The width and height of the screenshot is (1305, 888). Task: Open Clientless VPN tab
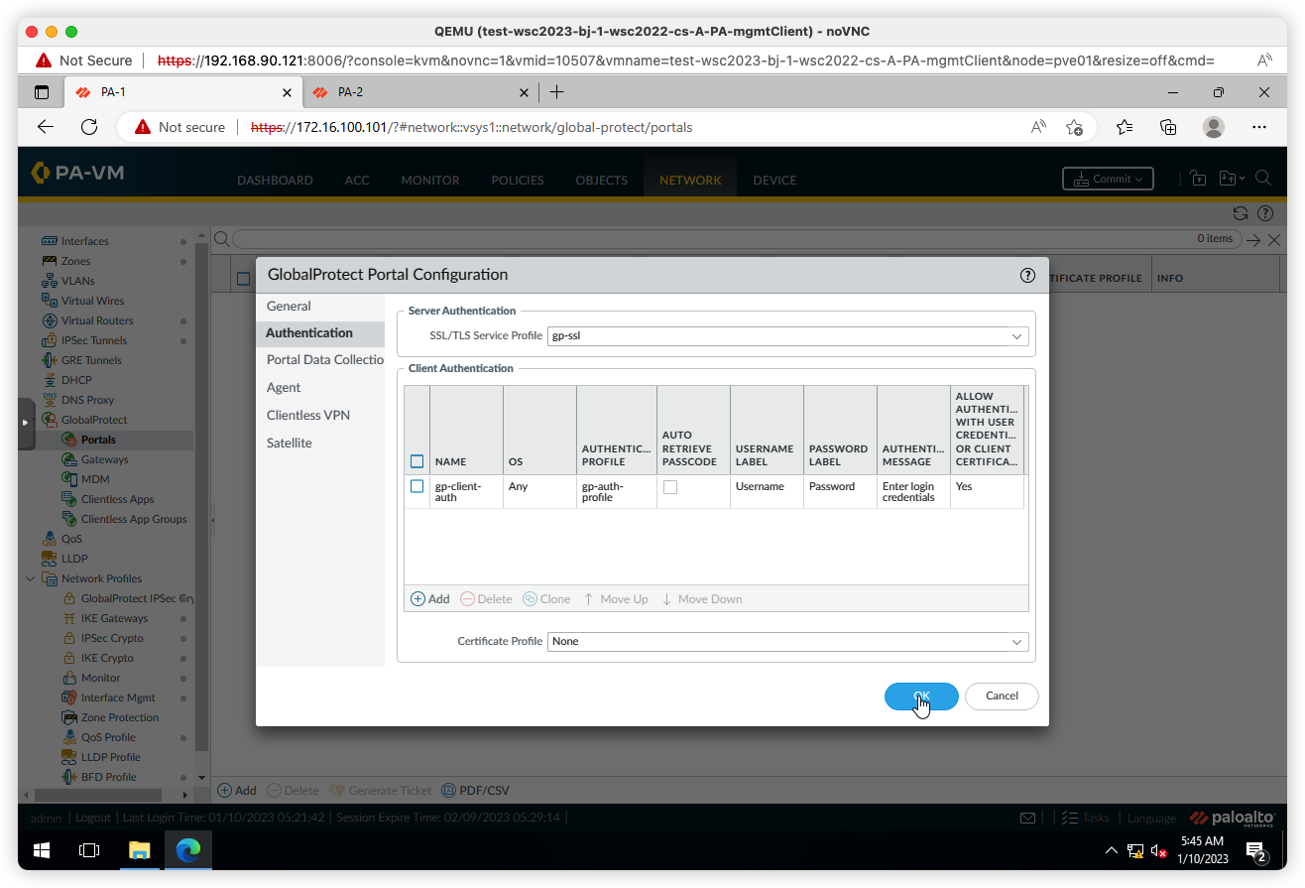coord(308,416)
